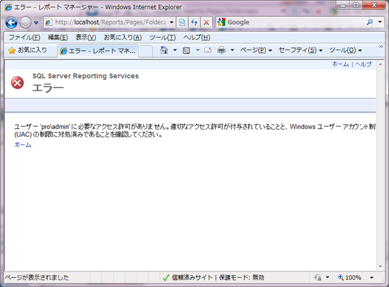Click the ホーム link below the error message

[x=23, y=145]
